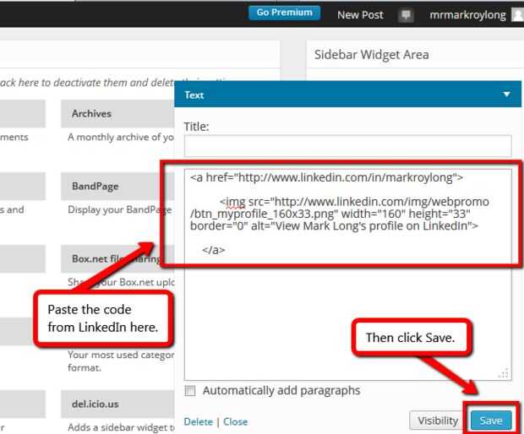This screenshot has width=524, height=434.
Task: Delete the Text widget
Action: click(x=198, y=421)
